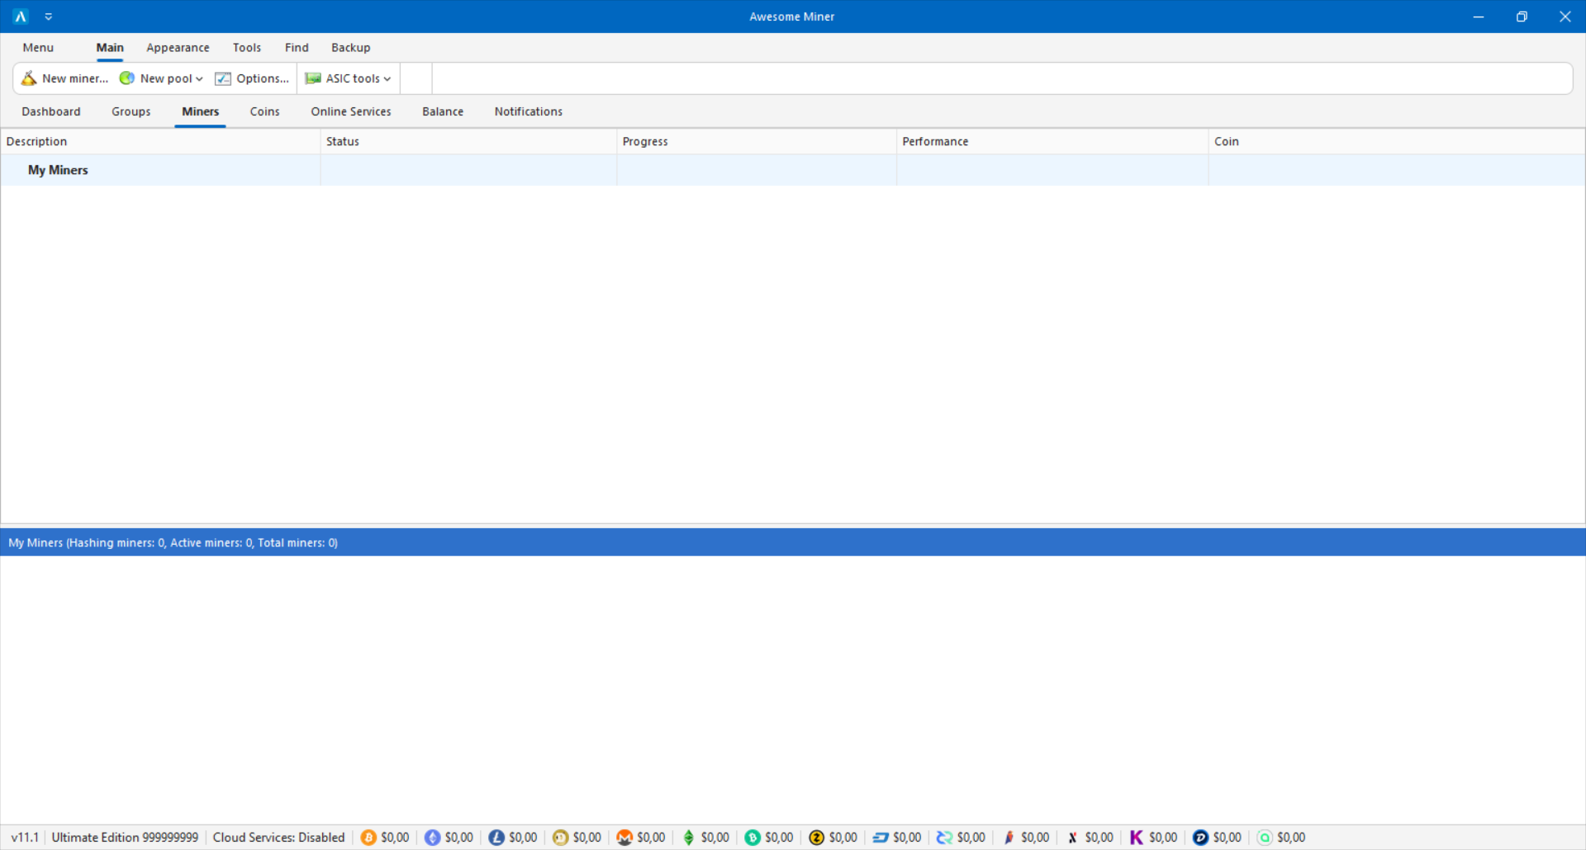Click the $0,00 value next to Bitcoin
This screenshot has height=850, width=1586.
[x=395, y=838]
